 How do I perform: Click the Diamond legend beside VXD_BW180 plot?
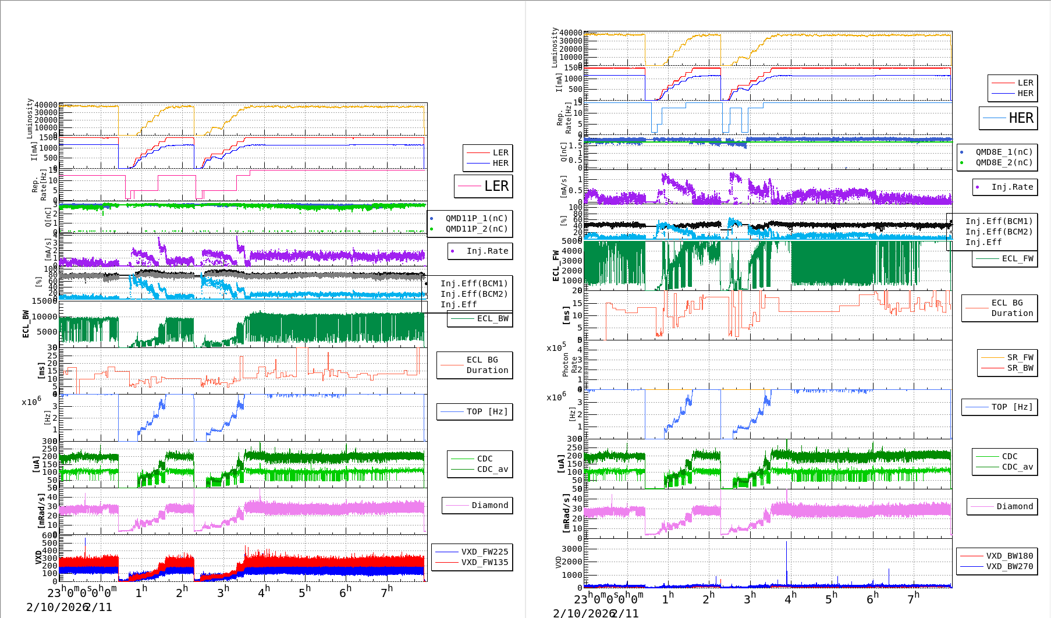pos(1001,507)
